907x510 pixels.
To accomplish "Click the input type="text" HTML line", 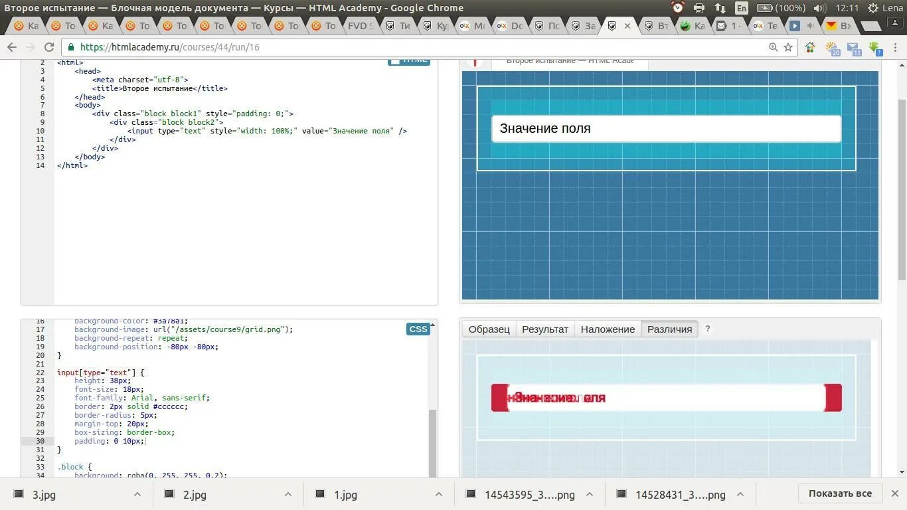I will [x=267, y=131].
